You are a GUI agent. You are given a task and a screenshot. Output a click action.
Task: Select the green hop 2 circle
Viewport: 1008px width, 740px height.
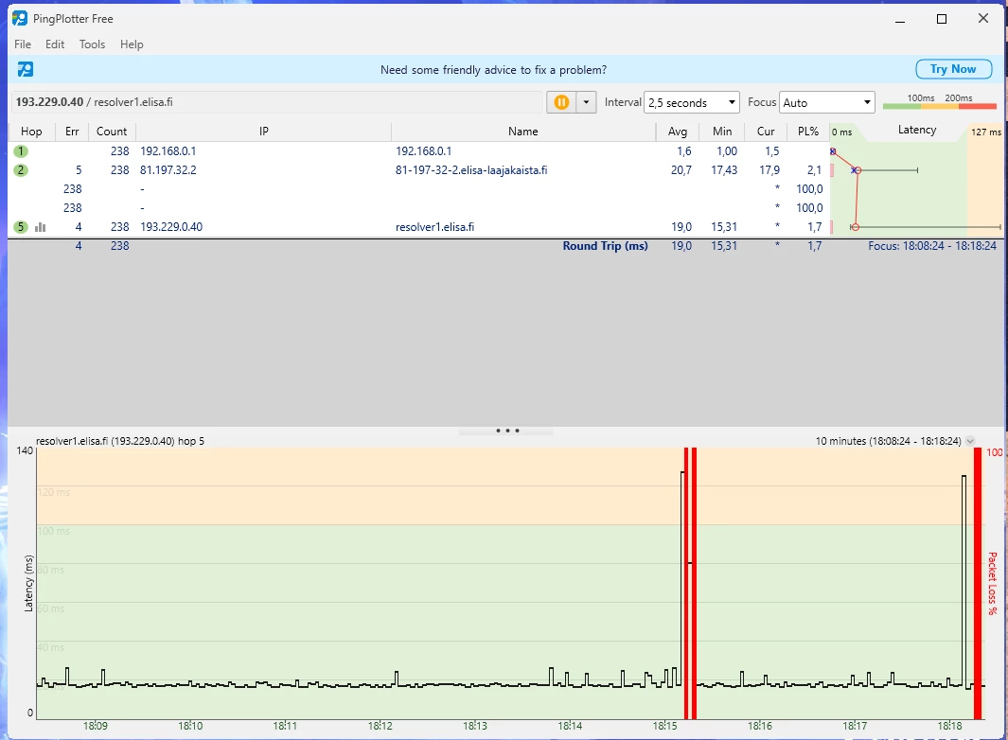(x=21, y=170)
